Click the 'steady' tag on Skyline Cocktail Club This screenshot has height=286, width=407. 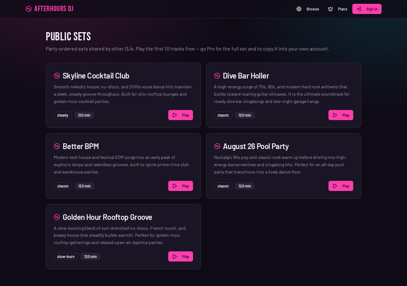click(x=63, y=115)
